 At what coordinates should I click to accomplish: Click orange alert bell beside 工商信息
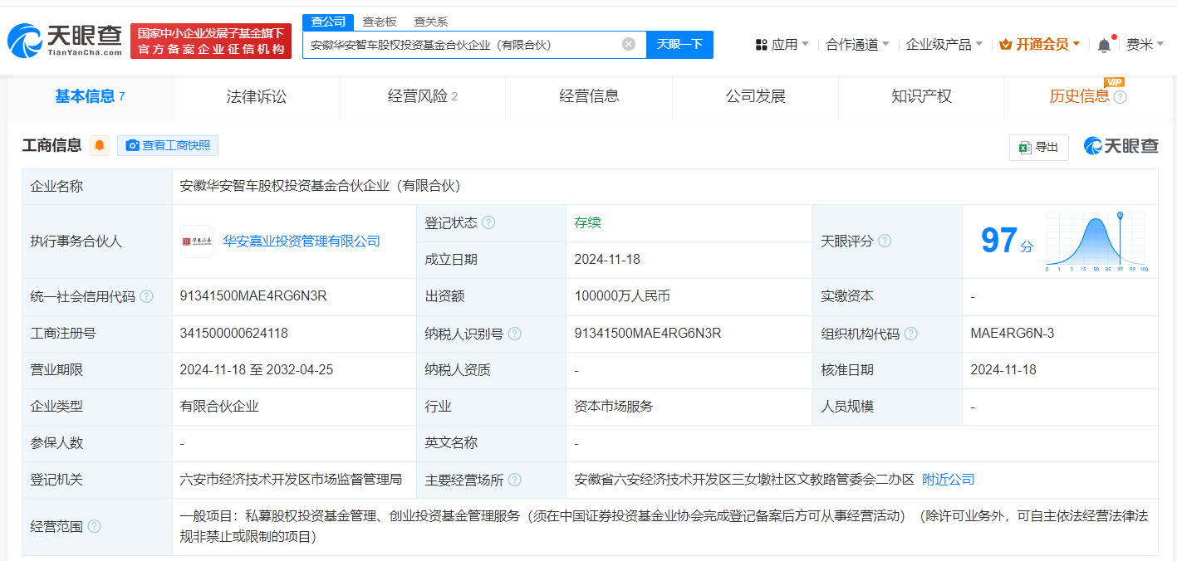[x=100, y=146]
